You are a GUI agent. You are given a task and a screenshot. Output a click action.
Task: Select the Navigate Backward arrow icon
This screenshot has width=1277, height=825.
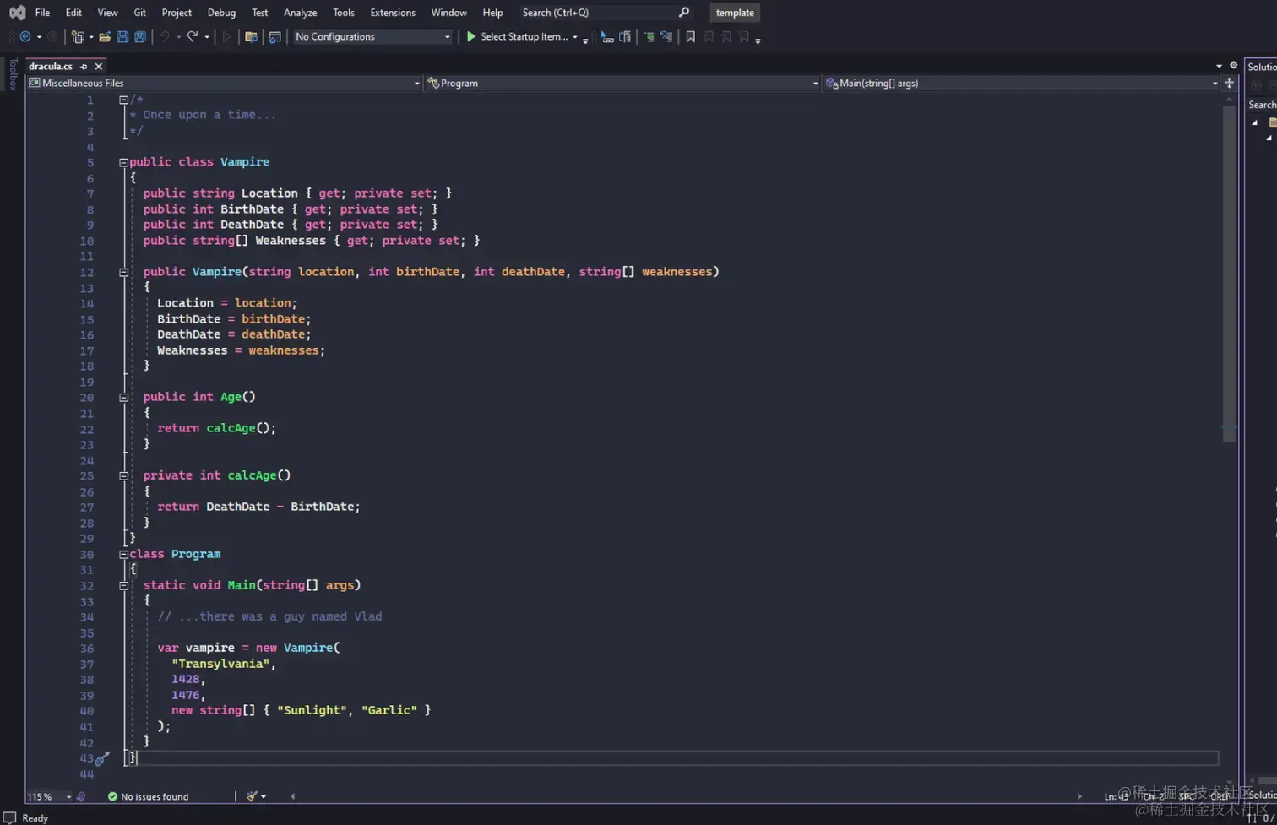click(x=24, y=37)
